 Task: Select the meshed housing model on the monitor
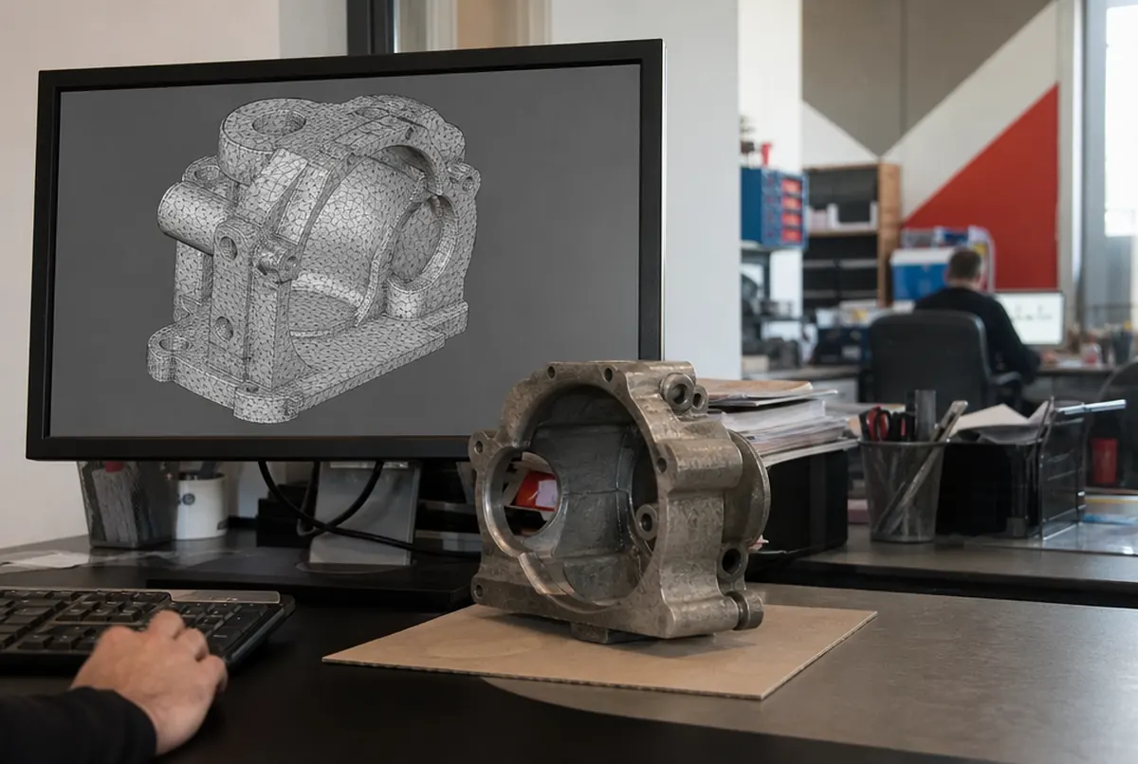pyautogui.click(x=312, y=256)
